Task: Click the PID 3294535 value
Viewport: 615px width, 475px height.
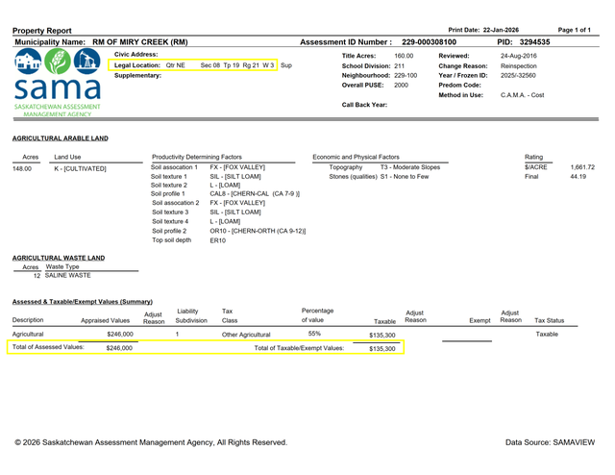Action: click(x=534, y=42)
